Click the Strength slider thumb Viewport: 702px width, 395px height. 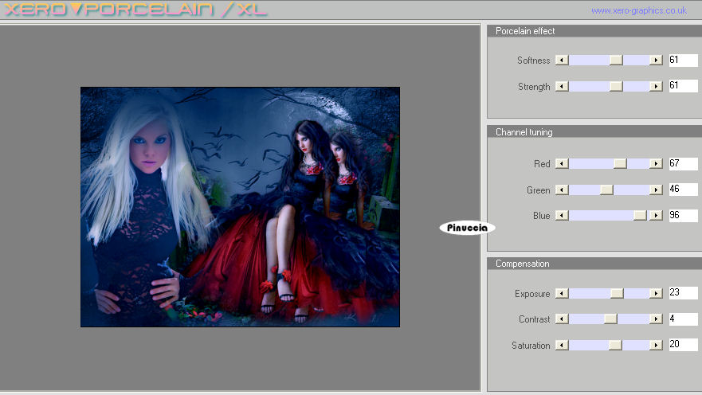(616, 86)
